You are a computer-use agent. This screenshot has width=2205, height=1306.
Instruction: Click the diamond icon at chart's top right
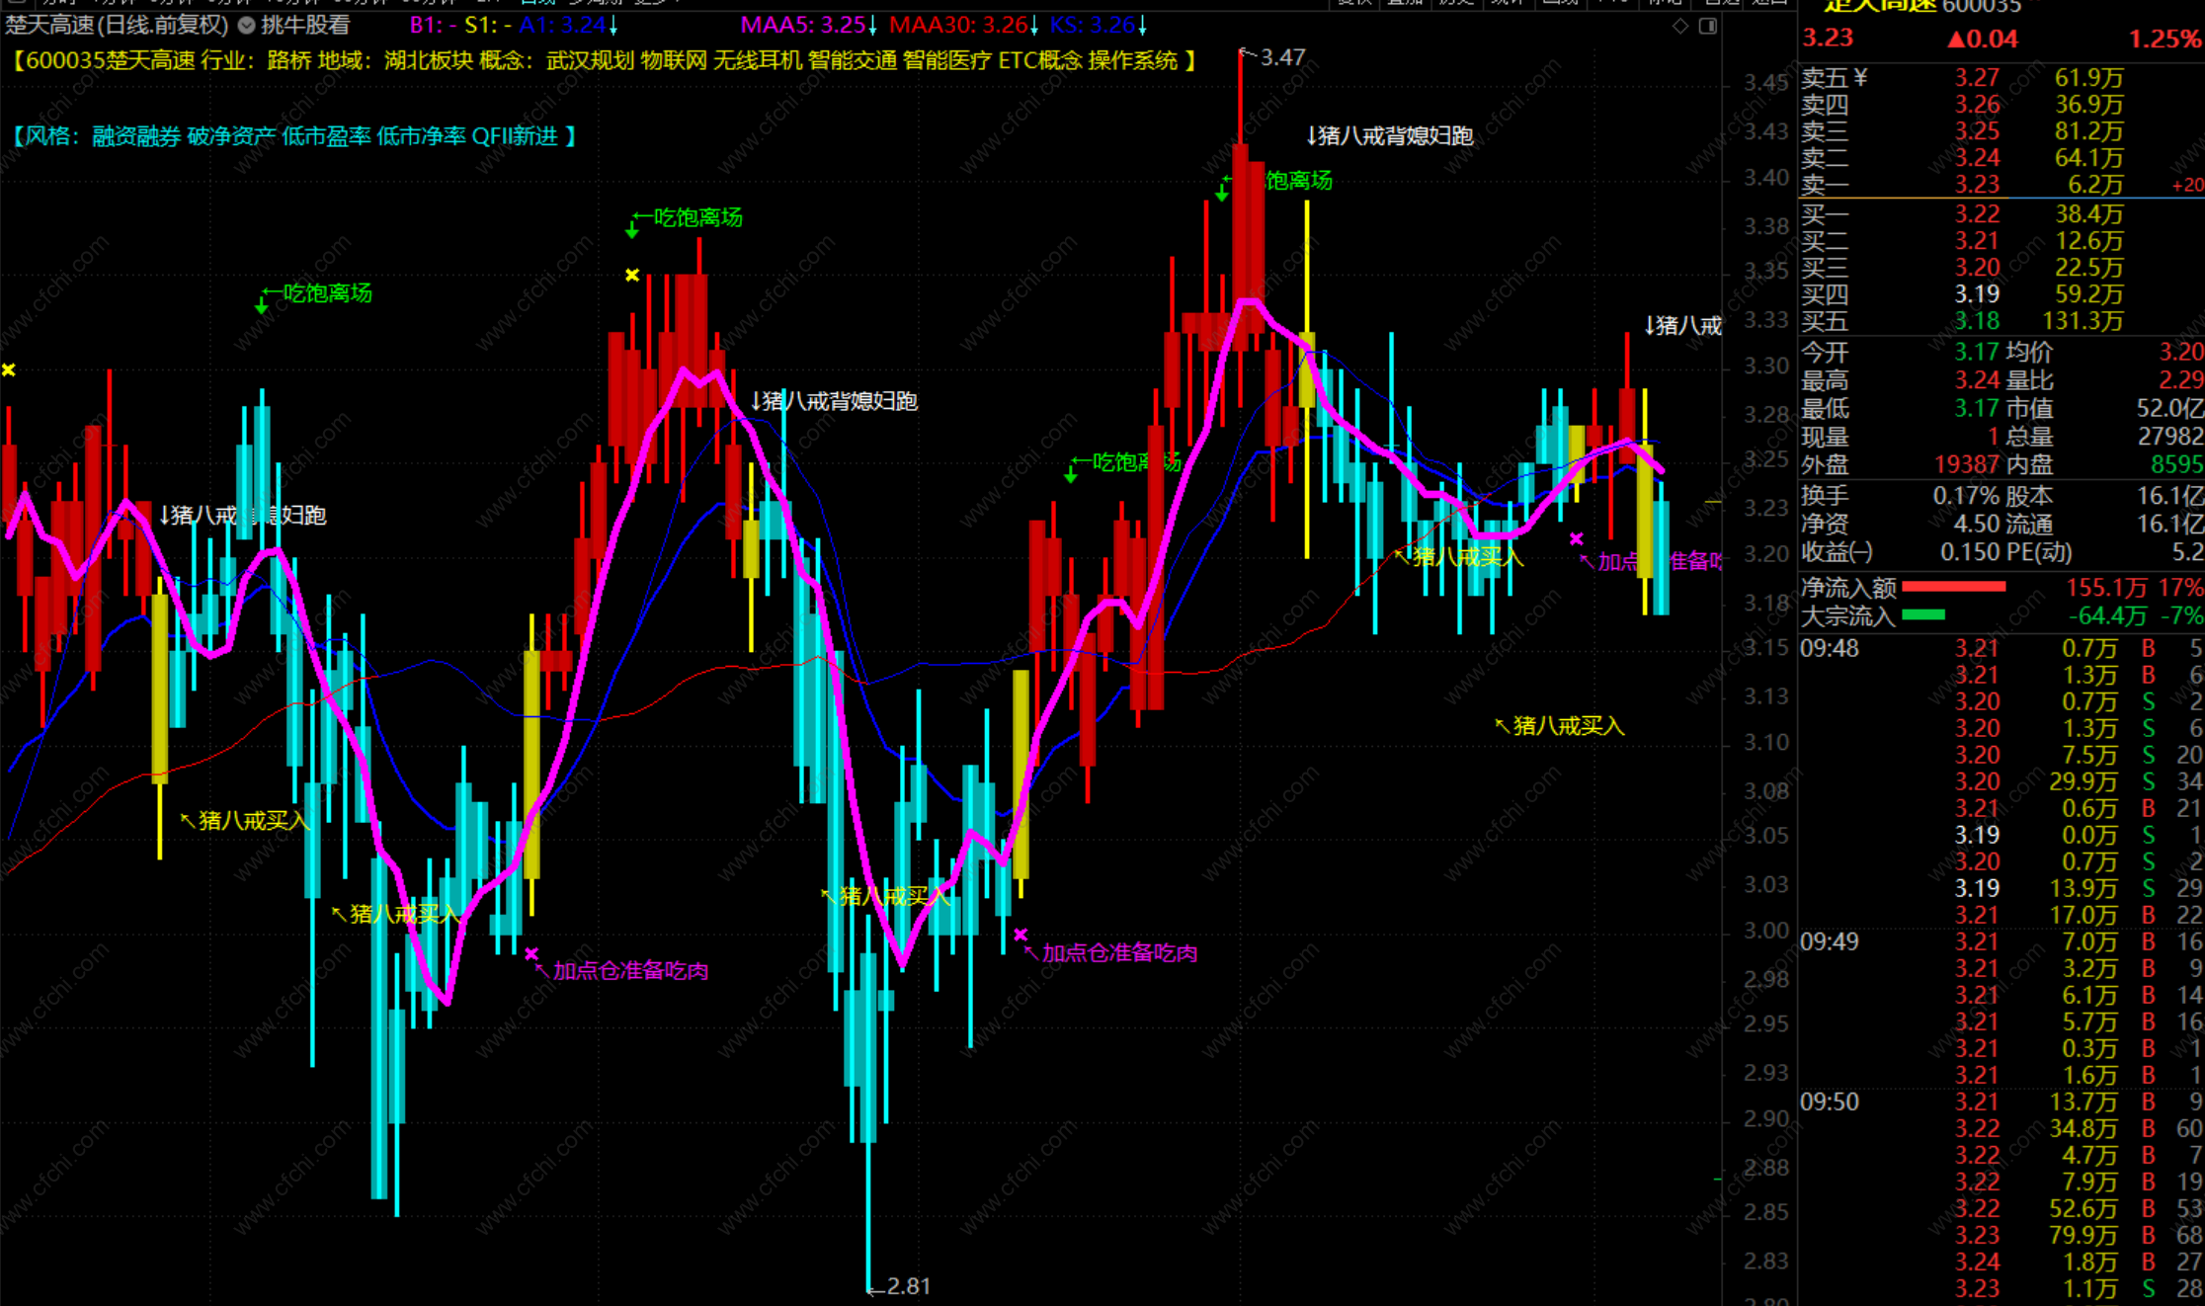tap(1680, 27)
